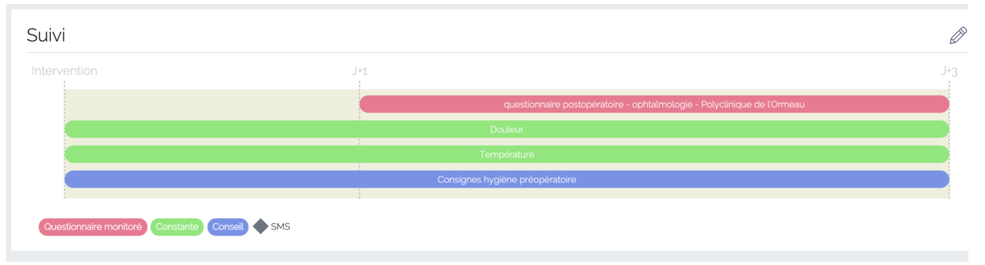Select the J+3 timeline label

click(x=949, y=71)
